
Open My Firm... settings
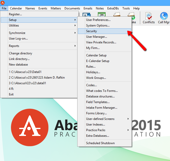point(104,48)
